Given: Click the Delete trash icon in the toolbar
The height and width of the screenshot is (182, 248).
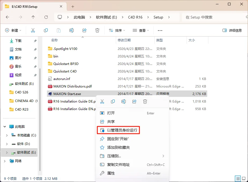Looking at the screenshot, I should [97, 30].
